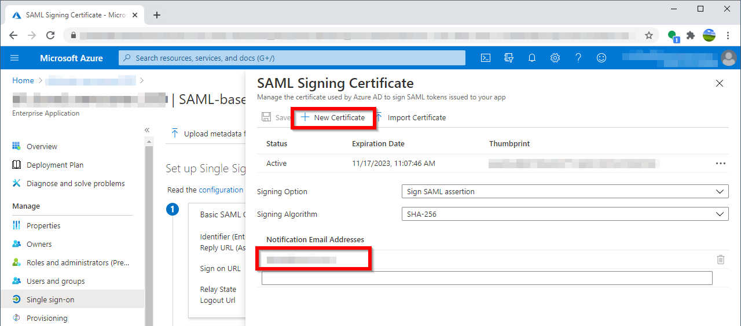The height and width of the screenshot is (326, 741).
Task: Open the Help question mark menu
Action: (578, 58)
